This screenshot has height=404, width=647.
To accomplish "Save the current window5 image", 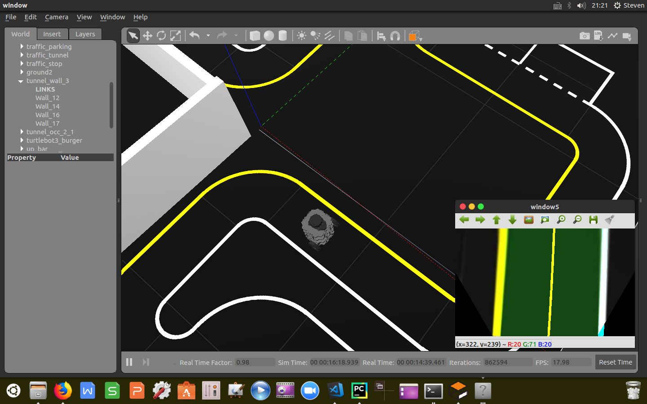I will 594,220.
